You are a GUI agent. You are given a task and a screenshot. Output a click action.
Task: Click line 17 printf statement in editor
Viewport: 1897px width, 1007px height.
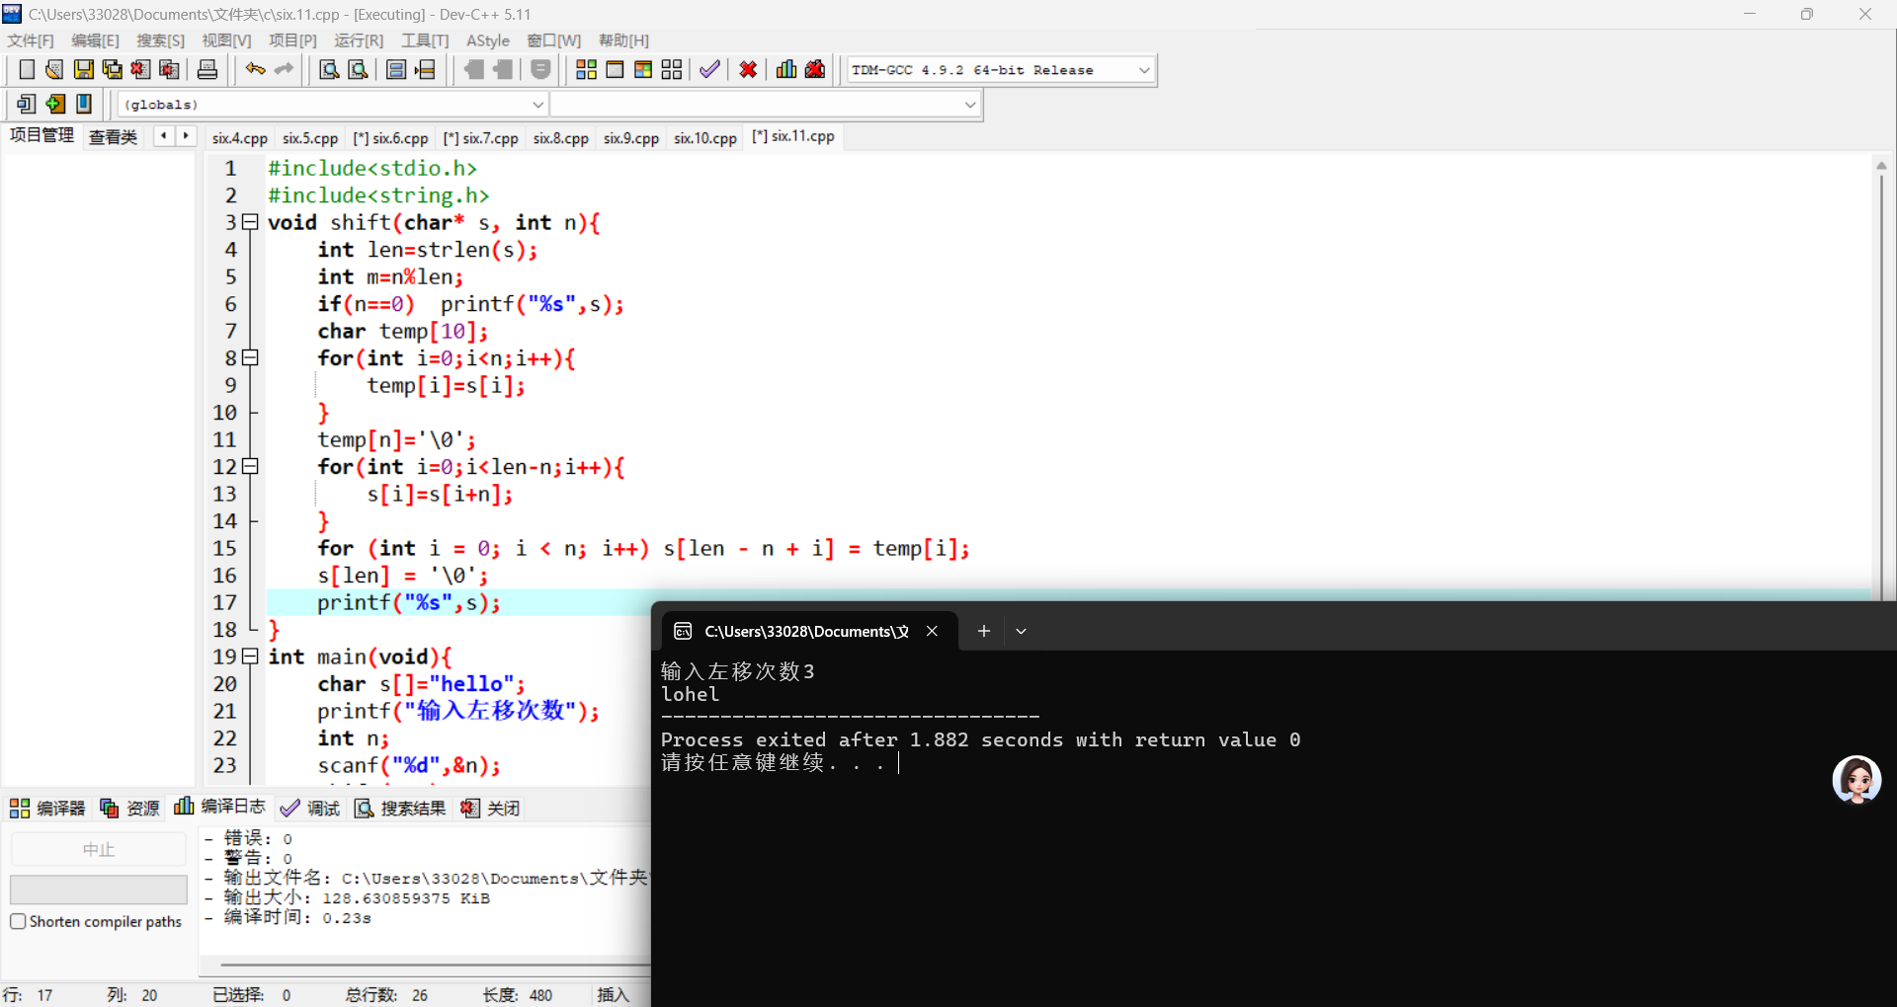pos(409,602)
